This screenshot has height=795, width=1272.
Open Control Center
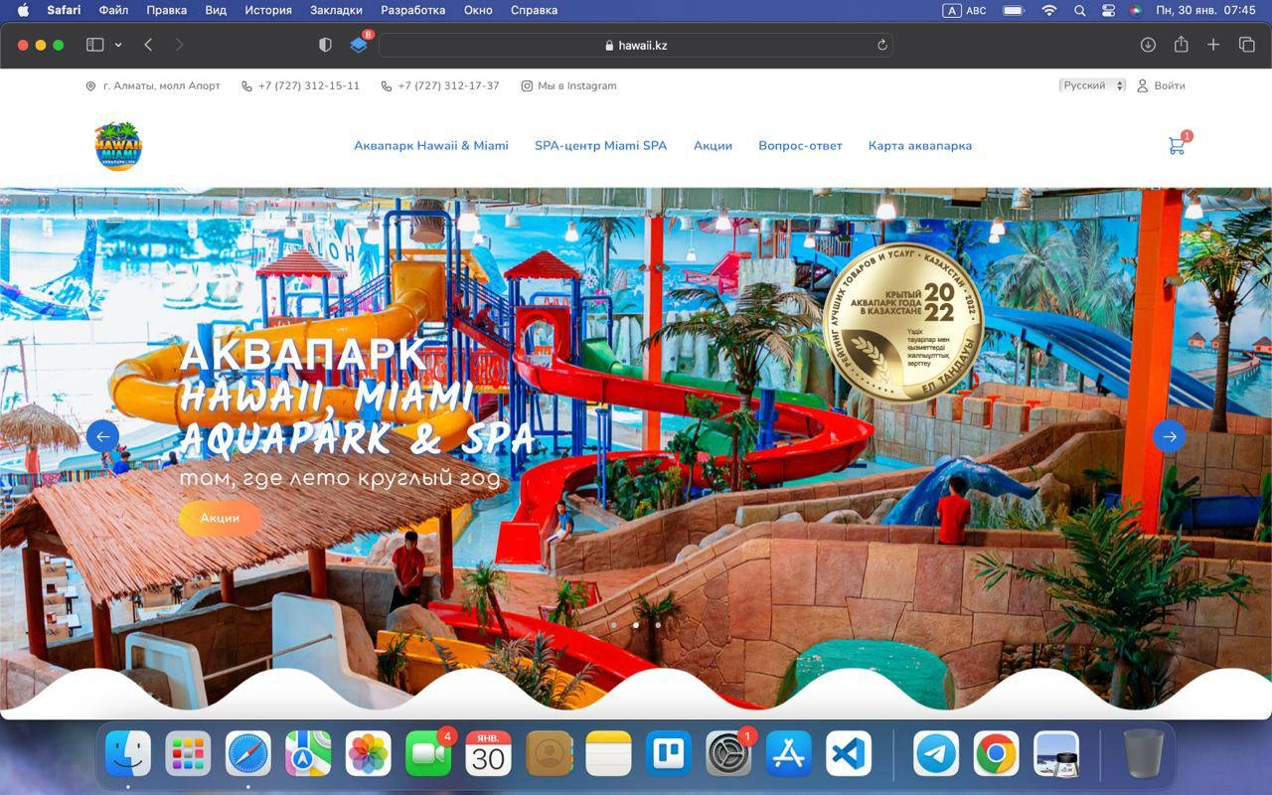(x=1108, y=10)
